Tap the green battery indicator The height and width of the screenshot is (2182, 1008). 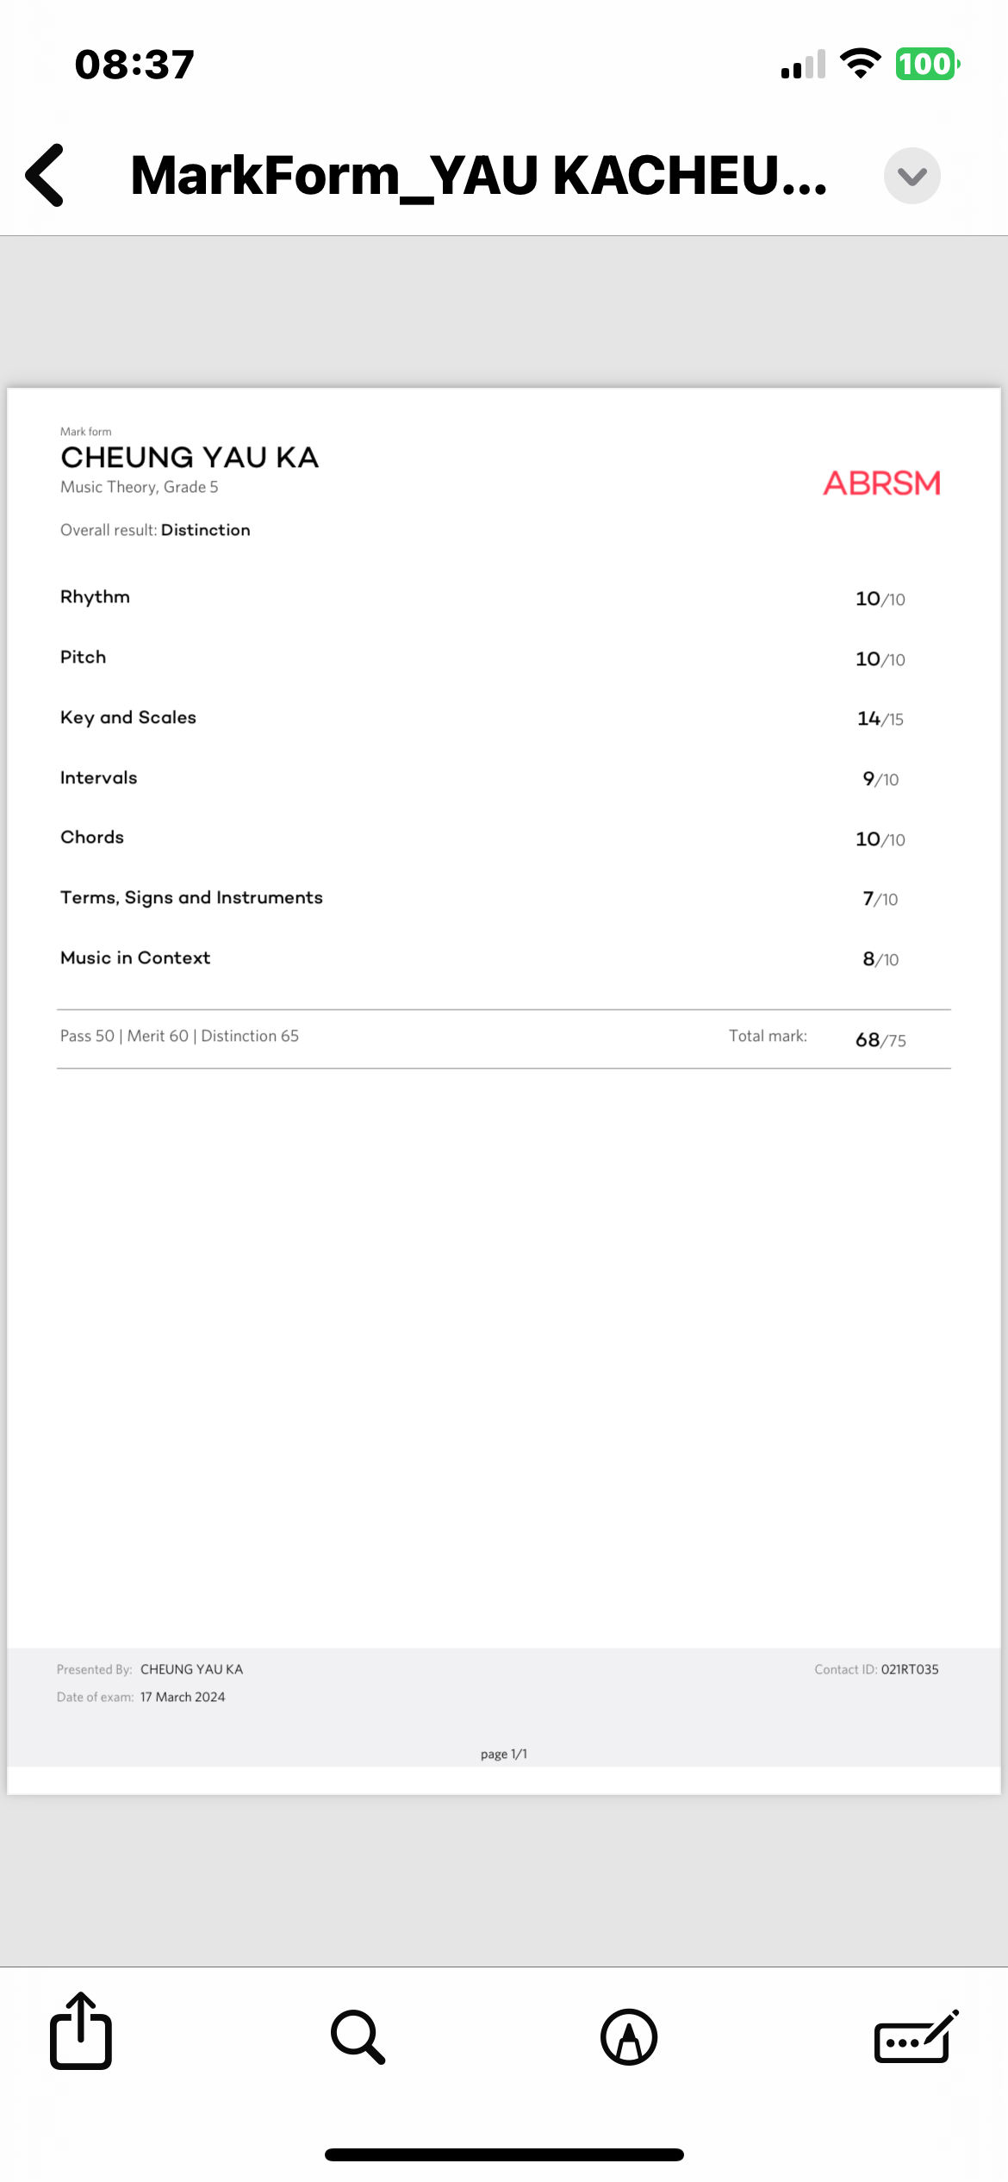tap(927, 64)
